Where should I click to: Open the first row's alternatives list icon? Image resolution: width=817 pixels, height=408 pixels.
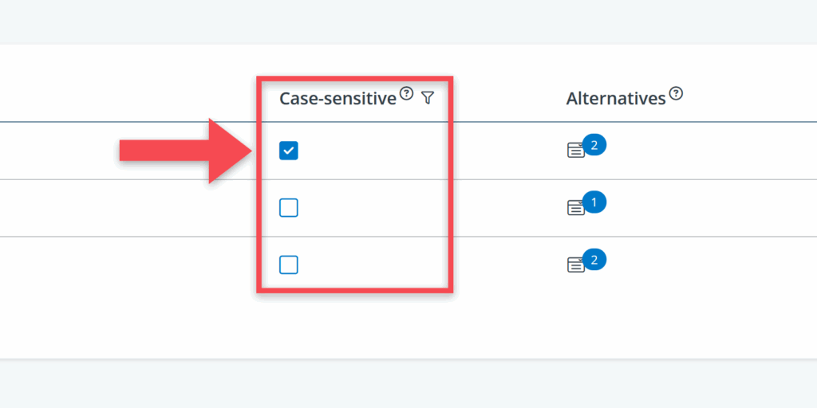575,150
